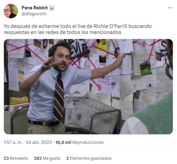Click the man's face in the meme
Screen dimensions: 177x164
click(x=63, y=60)
